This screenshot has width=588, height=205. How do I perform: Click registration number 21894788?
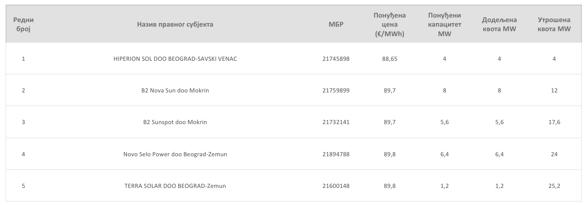click(x=336, y=154)
